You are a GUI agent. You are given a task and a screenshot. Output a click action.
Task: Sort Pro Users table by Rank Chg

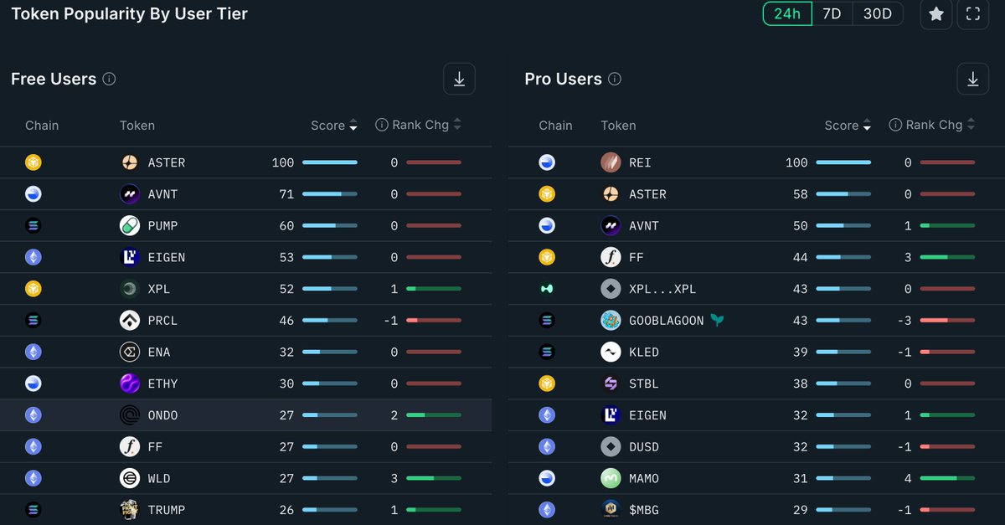pyautogui.click(x=941, y=125)
